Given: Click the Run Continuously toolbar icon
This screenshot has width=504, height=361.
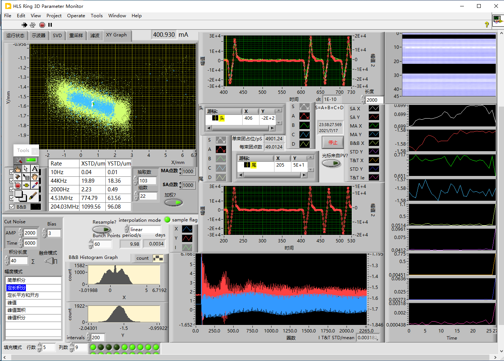Looking at the screenshot, I should click(33, 25).
